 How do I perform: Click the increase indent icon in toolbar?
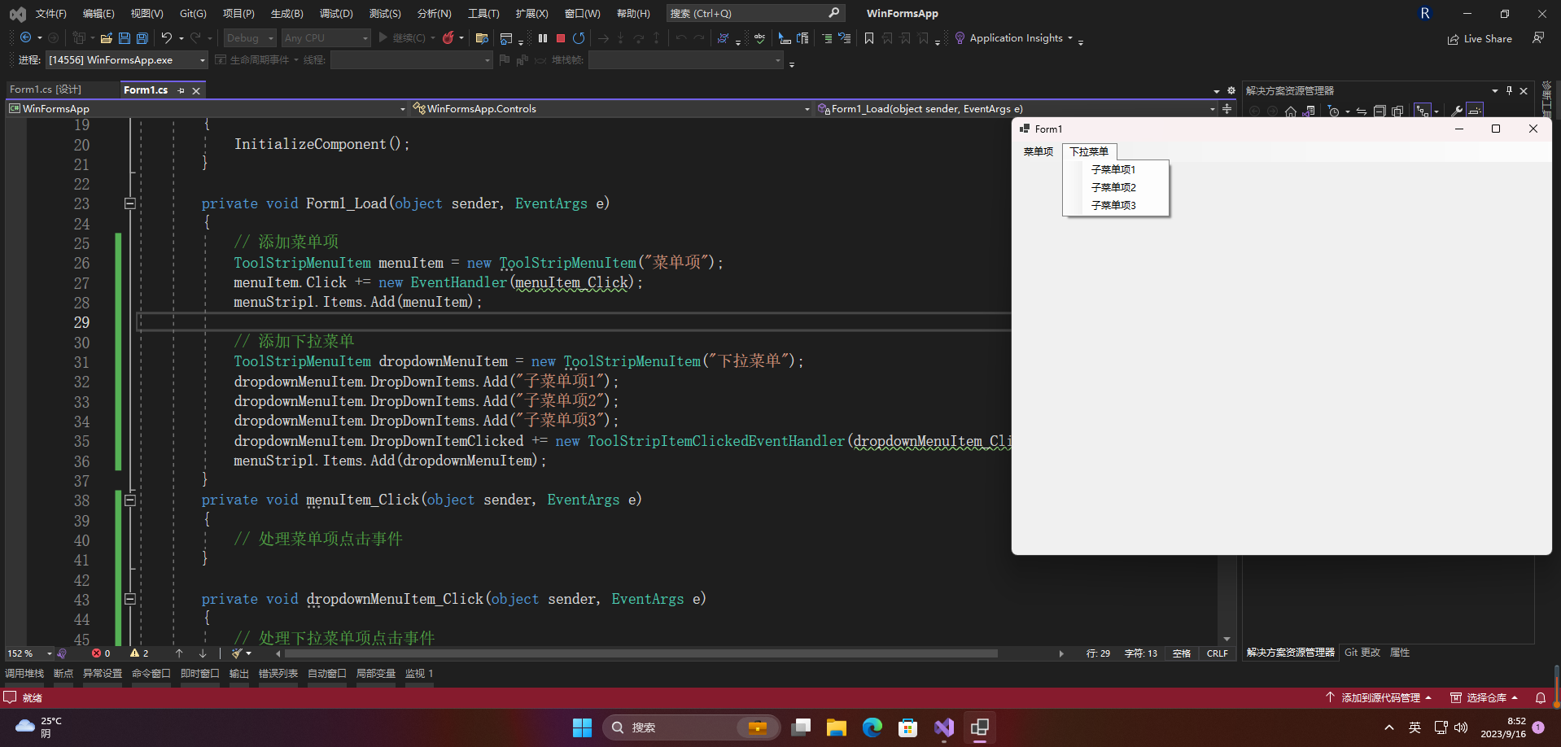pyautogui.click(x=827, y=38)
